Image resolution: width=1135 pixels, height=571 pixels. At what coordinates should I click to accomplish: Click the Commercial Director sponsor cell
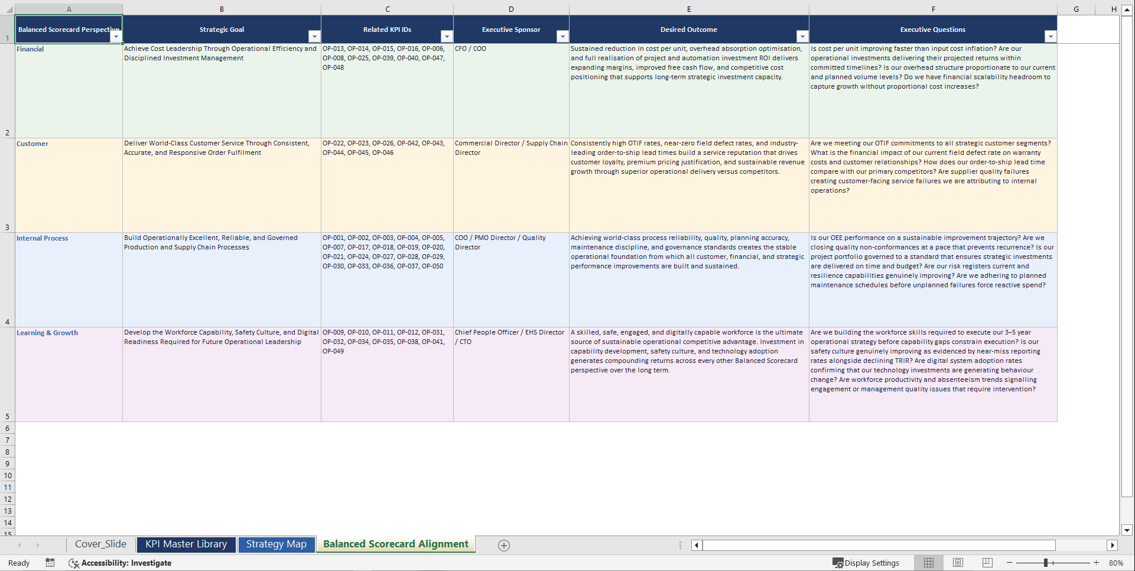tap(511, 186)
